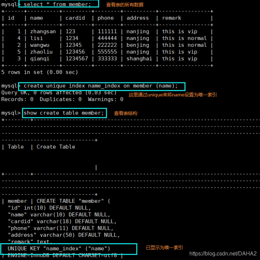The width and height of the screenshot is (260, 260).
Task: Click the line "ENGINE=InnoDB DEFAULT CHARSET=utf8"
Action: click(62, 256)
